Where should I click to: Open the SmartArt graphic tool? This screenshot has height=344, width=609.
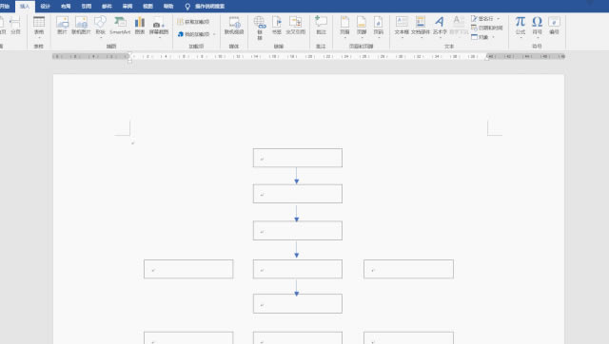[120, 26]
